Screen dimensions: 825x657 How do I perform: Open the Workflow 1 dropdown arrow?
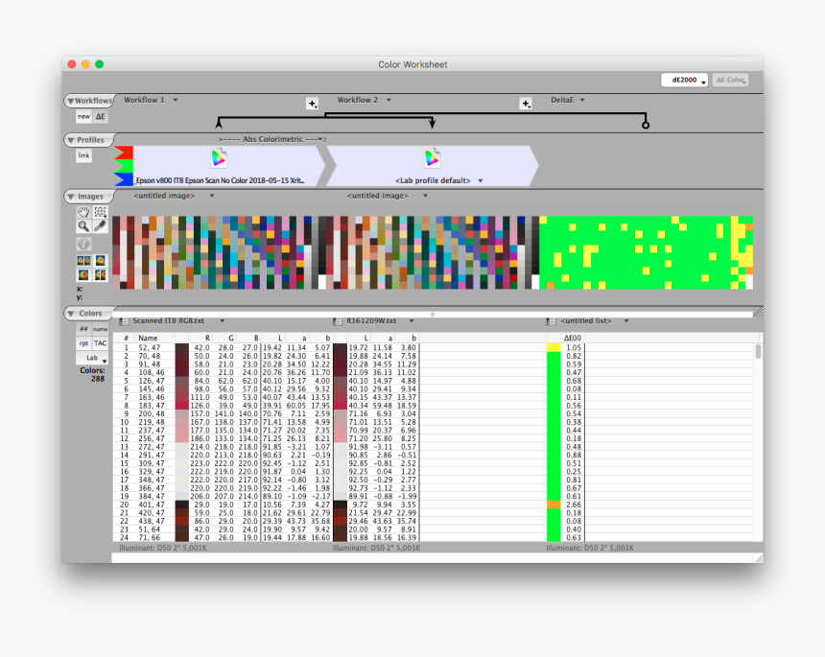[176, 100]
